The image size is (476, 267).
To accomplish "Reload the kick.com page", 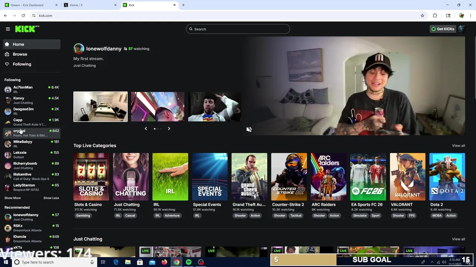I will coord(23,16).
